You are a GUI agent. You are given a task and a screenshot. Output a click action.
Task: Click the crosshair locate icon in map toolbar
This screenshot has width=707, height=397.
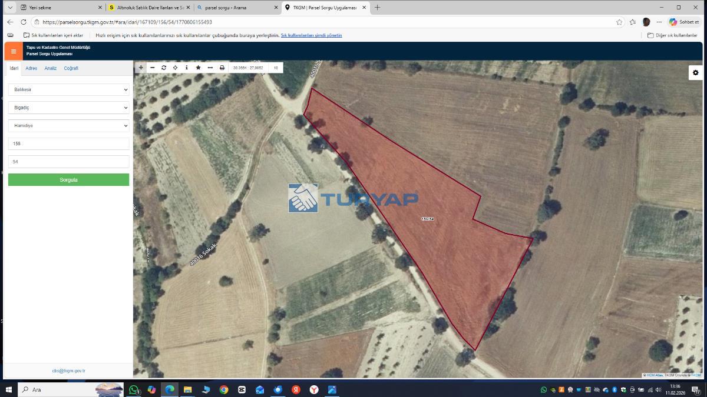[176, 68]
